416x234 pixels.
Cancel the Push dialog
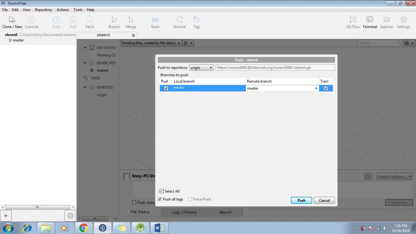[x=324, y=200]
